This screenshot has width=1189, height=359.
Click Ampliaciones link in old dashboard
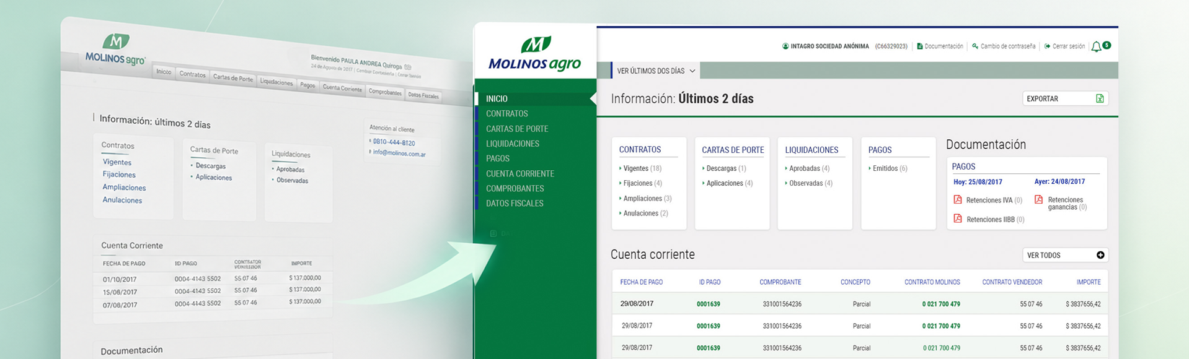click(124, 188)
